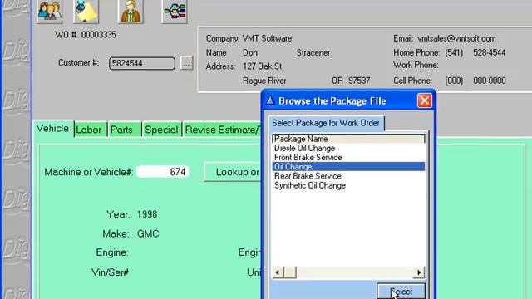The image size is (532, 299).
Task: Select the Select Package for Work Order tab
Action: point(326,123)
